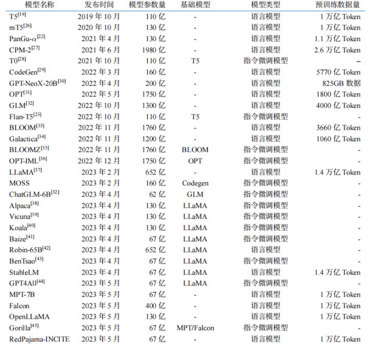This screenshot has width=372, height=344.
Task: Click the 发布时间 column header
Action: 99,5
